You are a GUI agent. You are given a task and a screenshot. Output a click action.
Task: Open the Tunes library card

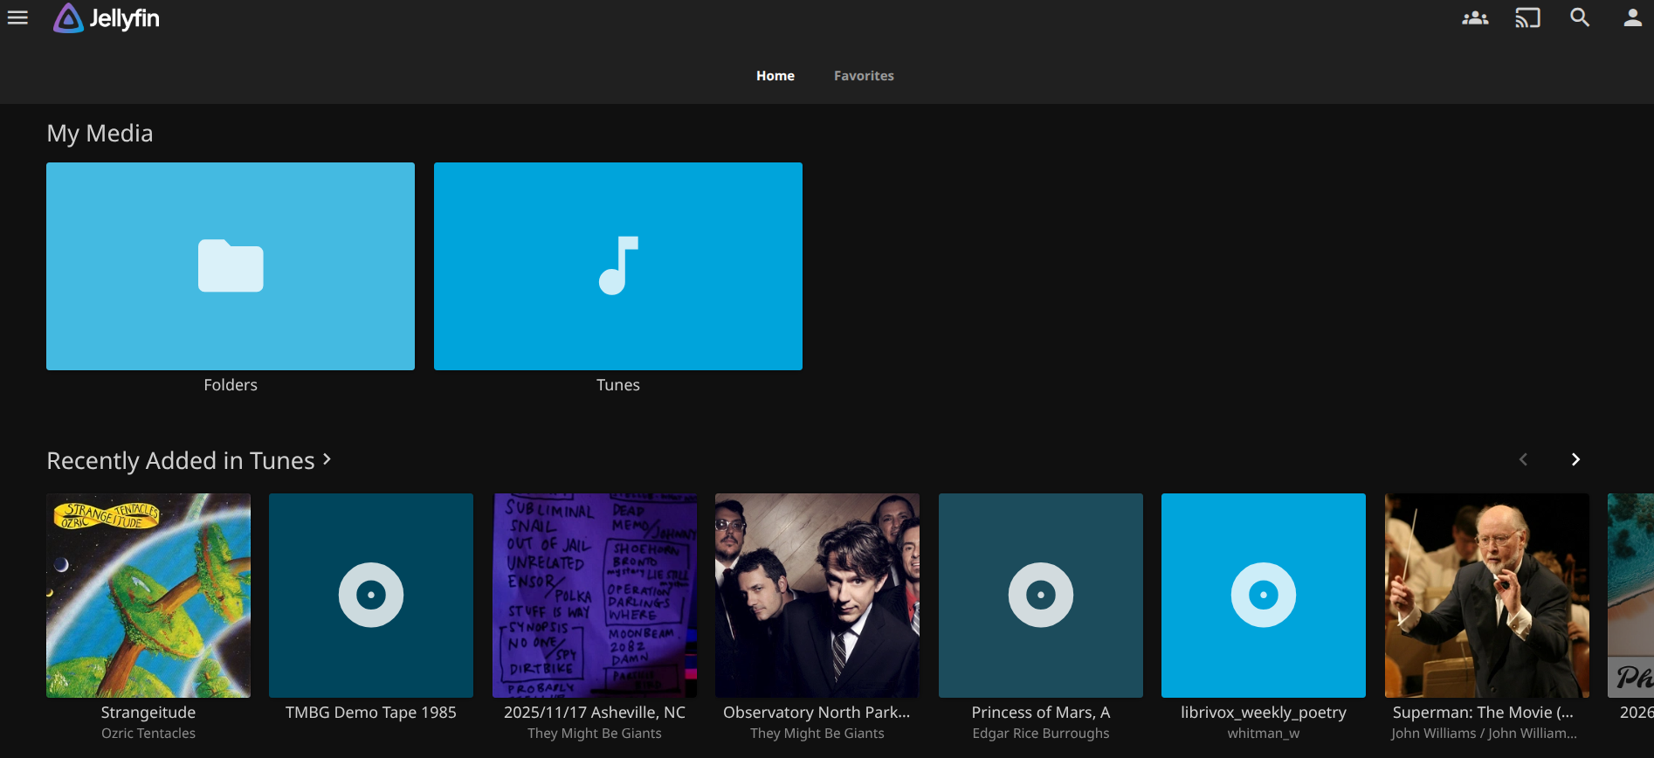618,266
